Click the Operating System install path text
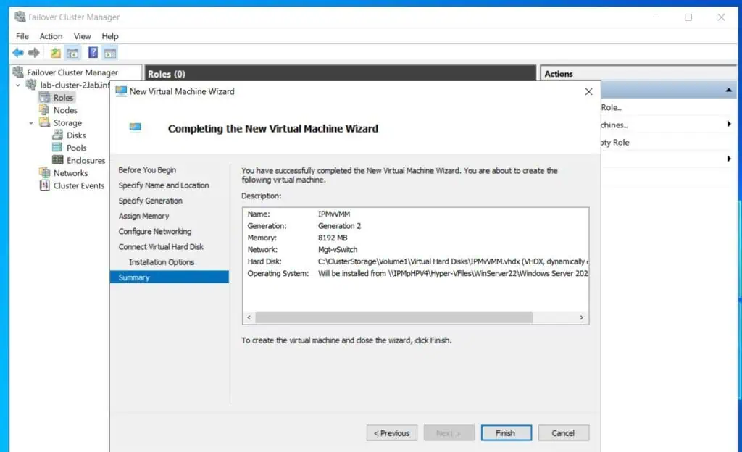Screen dimensions: 742x452 pyautogui.click(x=453, y=273)
